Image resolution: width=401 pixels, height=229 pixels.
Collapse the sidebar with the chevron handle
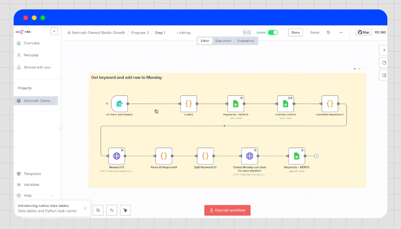pyautogui.click(x=61, y=129)
